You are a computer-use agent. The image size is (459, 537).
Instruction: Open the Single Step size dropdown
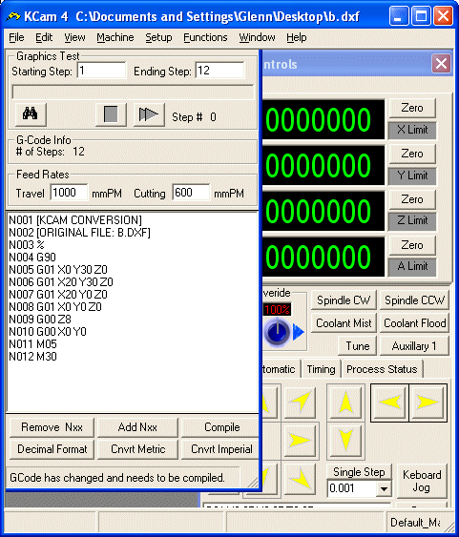tap(384, 488)
